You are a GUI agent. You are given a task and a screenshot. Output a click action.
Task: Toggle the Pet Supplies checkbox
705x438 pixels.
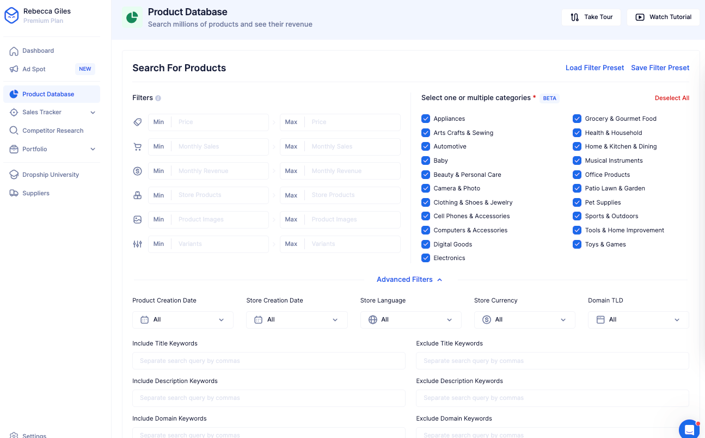point(577,202)
